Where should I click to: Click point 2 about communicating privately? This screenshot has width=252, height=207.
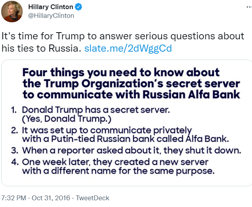[107, 130]
